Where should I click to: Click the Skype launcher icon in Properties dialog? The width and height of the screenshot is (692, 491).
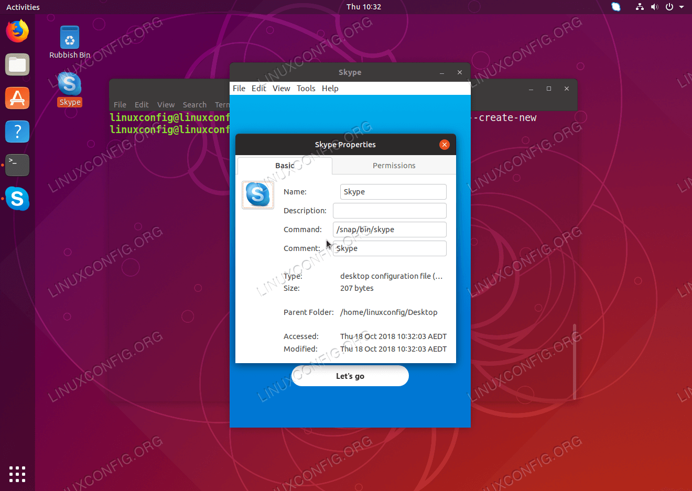point(258,195)
